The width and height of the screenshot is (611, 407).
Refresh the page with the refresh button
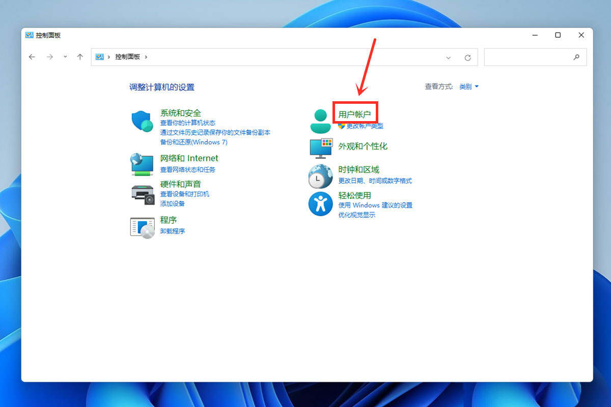tap(468, 57)
